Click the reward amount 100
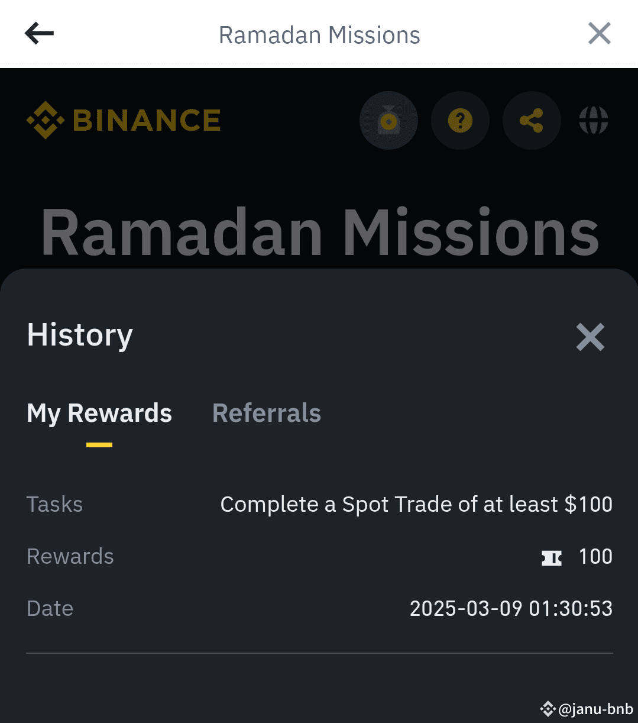The width and height of the screenshot is (638, 723). pos(595,557)
